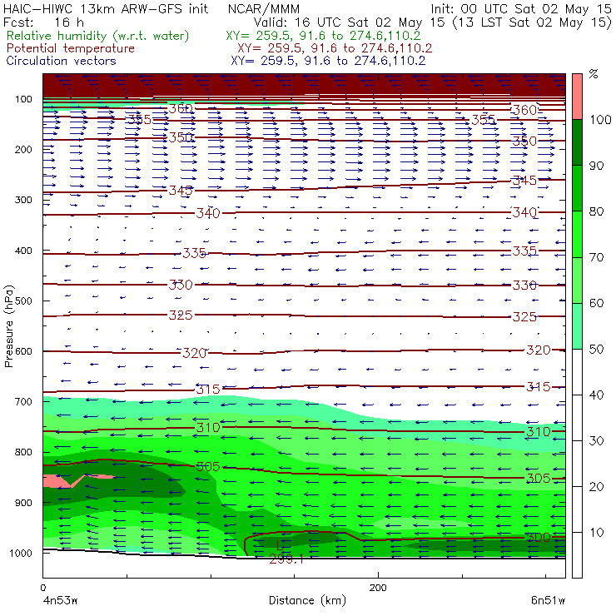Click the '0' distance axis tick label
Viewport: 616px width, 616px height.
[x=42, y=588]
